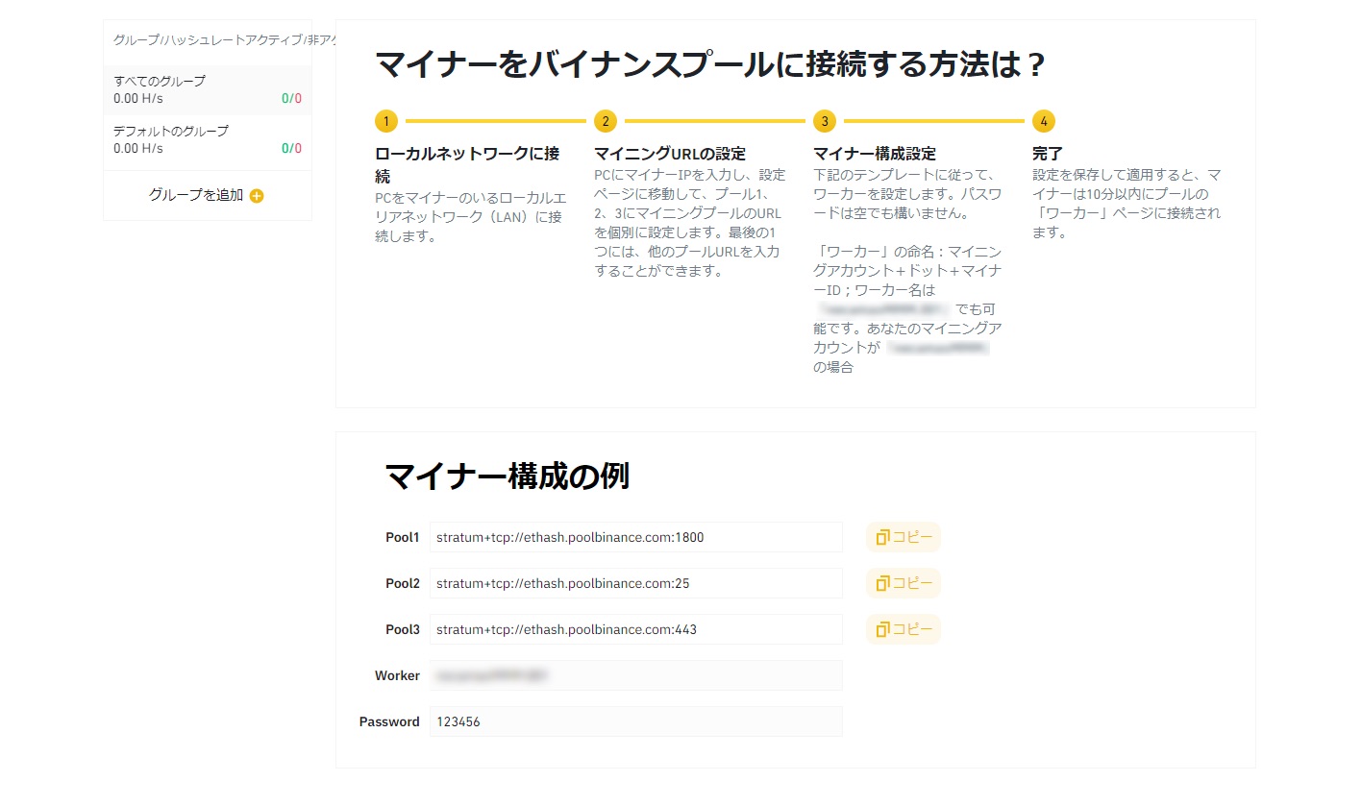The image size is (1362, 806).
Task: Click the Pool2 stratum URL field
Action: (635, 583)
